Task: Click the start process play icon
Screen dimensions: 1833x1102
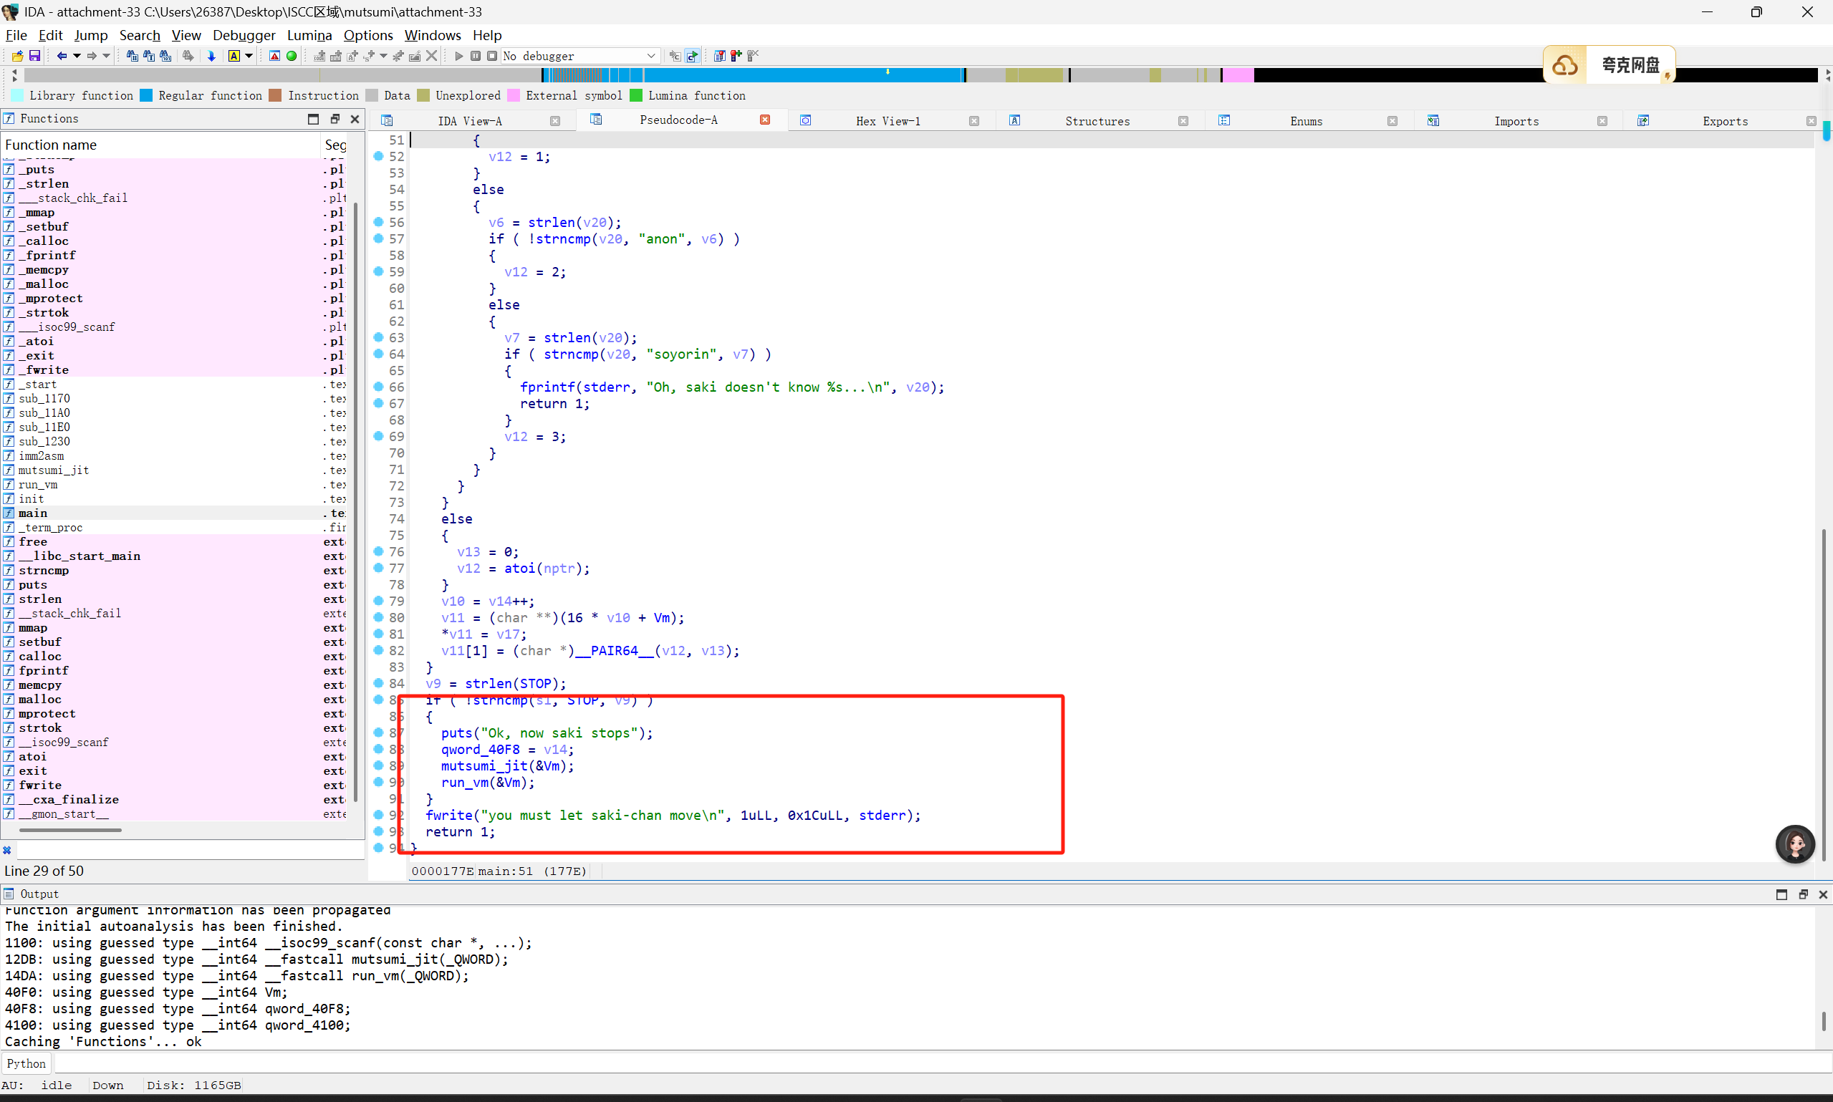Action: [458, 56]
